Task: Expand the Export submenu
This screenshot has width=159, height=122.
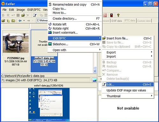Action: click(128, 52)
